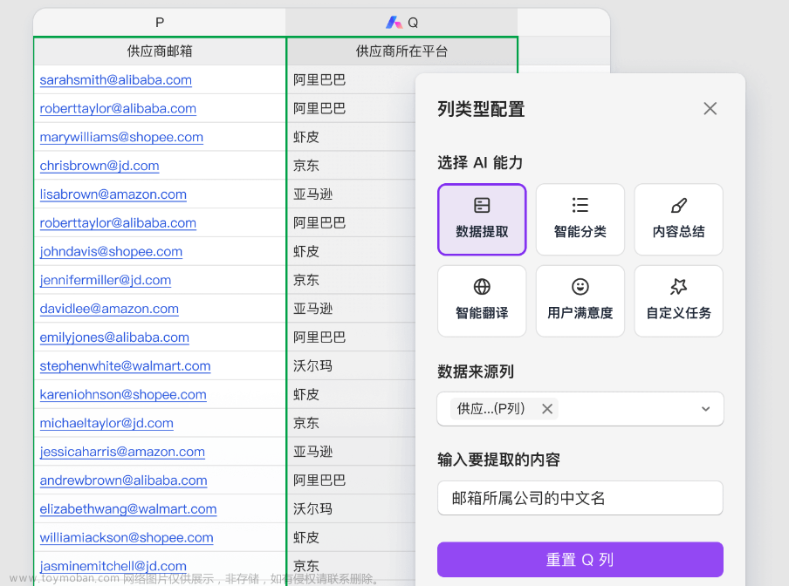Select 阿里巴巴 cell beside andrewbrown@alibaba.com

pyautogui.click(x=351, y=481)
